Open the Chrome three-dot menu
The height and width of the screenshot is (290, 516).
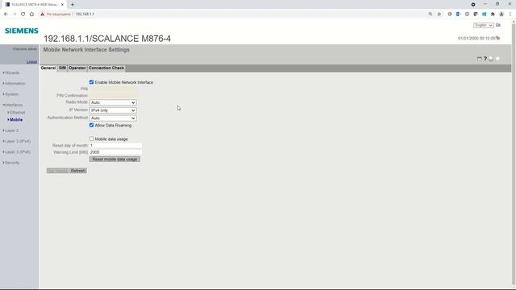click(x=510, y=14)
